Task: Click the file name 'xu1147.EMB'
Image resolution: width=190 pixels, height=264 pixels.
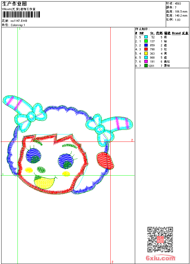Action: point(19,21)
